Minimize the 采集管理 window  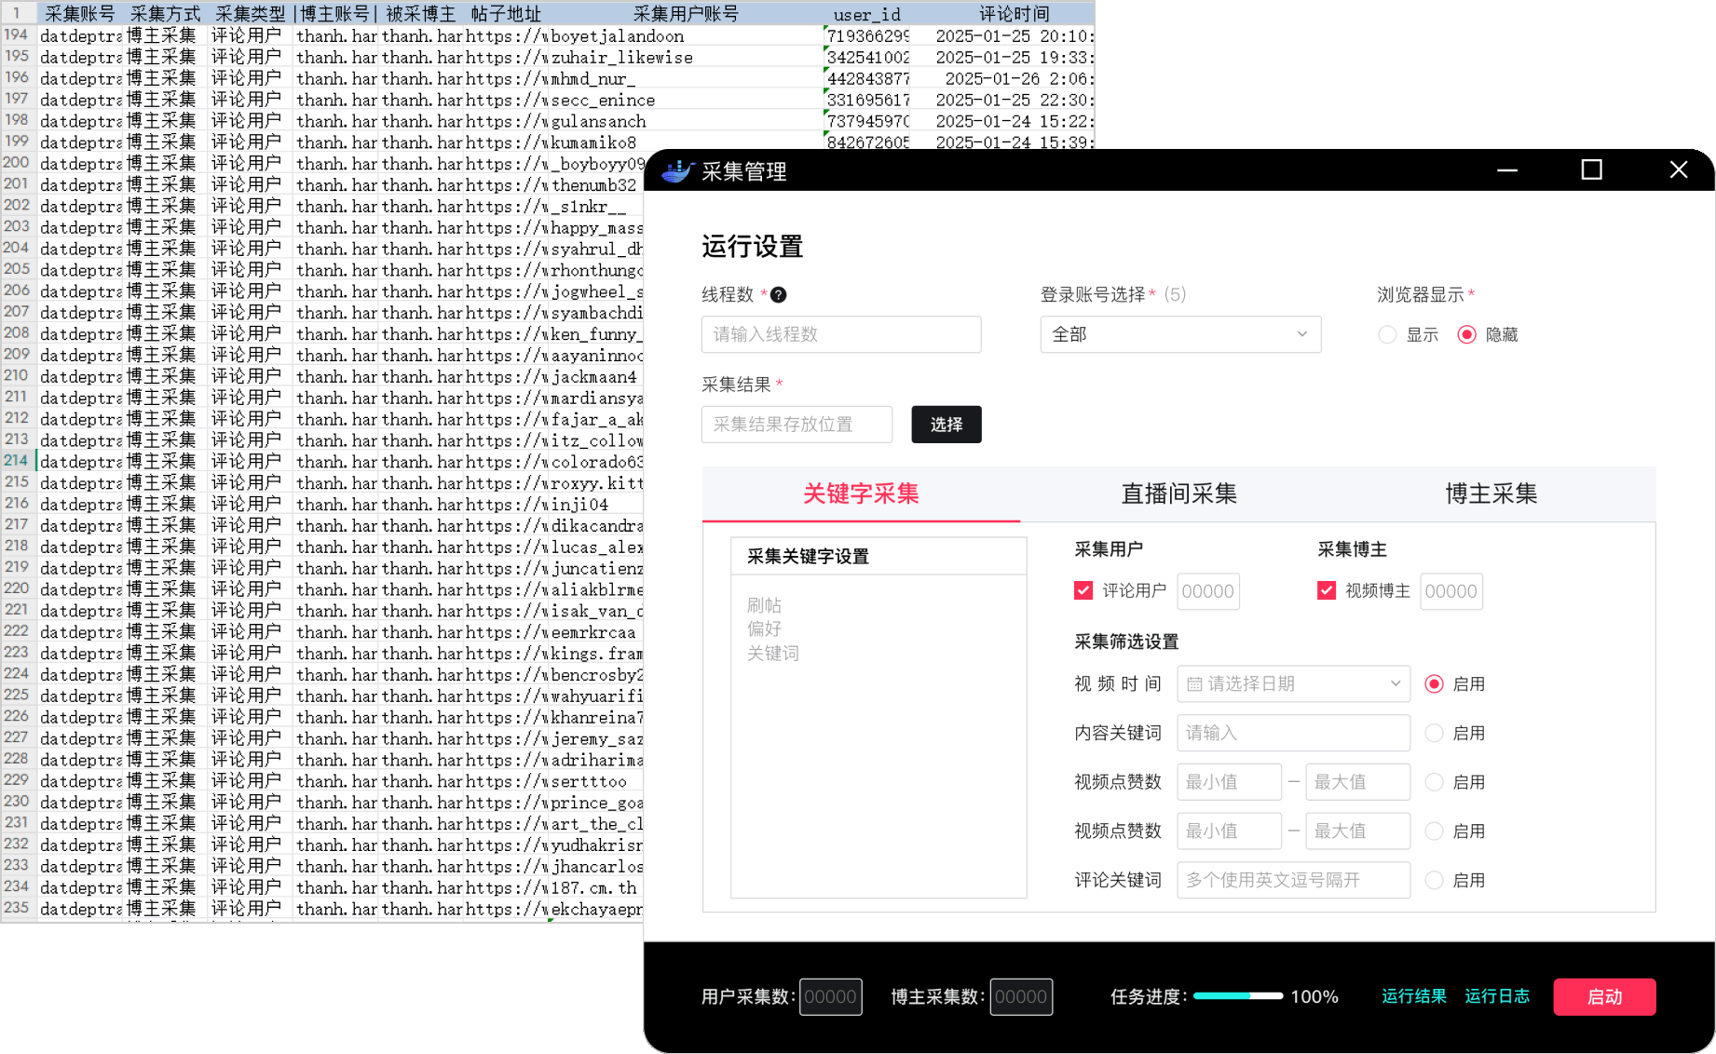click(x=1506, y=169)
